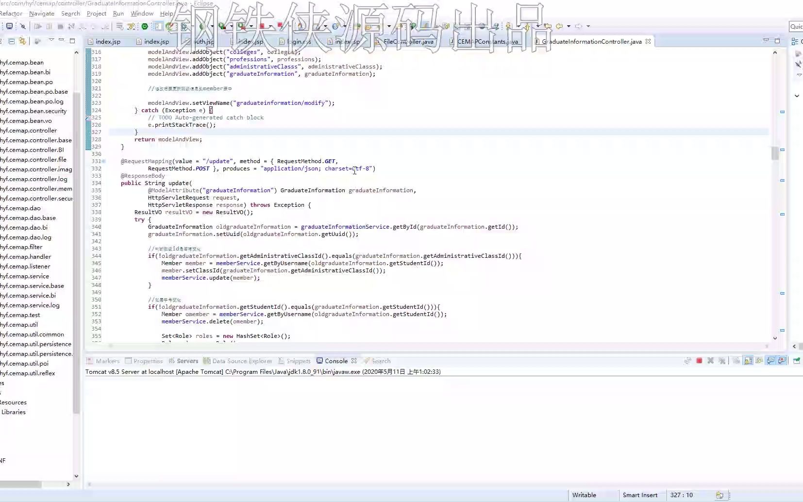Switch to Data Source Explorer tab
803x502 pixels.
238,361
